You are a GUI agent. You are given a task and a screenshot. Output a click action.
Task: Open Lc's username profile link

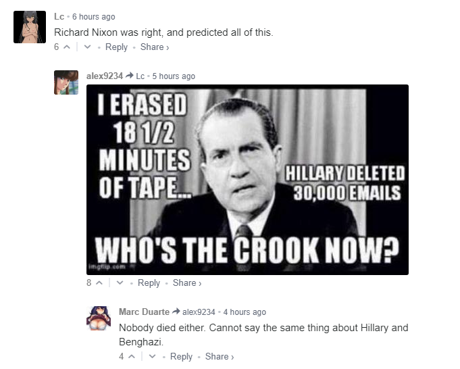[59, 17]
